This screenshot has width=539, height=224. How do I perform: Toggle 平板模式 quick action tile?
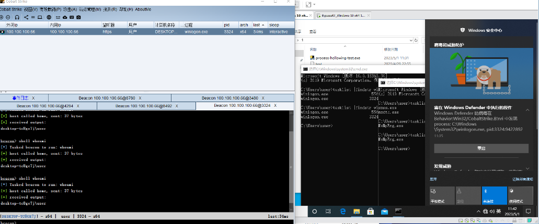pos(442,195)
